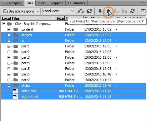Select the part3 folder name
This screenshot has height=121, width=147.
26,57
